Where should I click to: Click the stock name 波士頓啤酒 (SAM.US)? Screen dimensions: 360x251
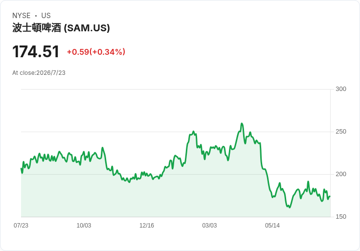coord(61,28)
